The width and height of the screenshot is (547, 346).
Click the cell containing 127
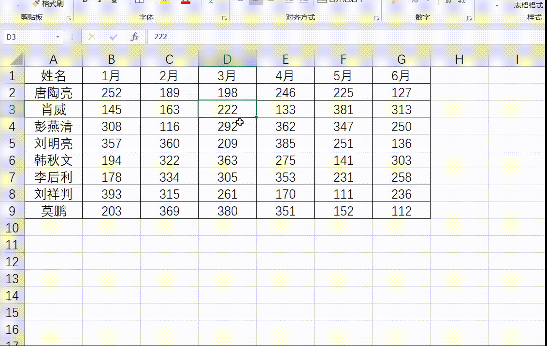pos(401,92)
